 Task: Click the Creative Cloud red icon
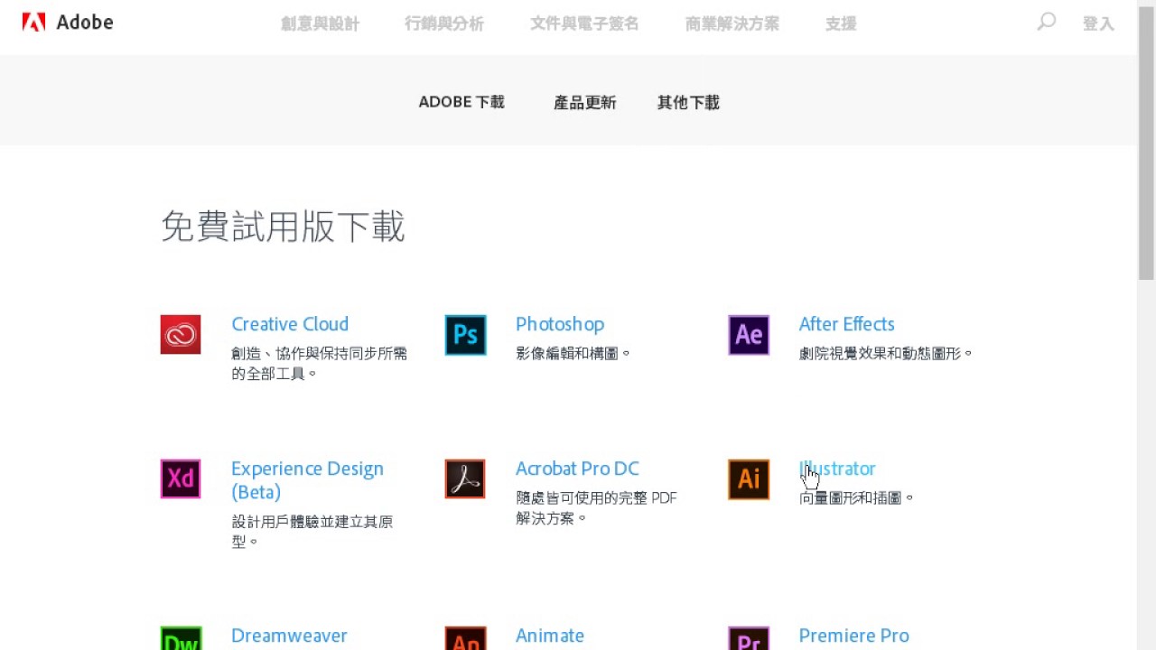pyautogui.click(x=181, y=334)
